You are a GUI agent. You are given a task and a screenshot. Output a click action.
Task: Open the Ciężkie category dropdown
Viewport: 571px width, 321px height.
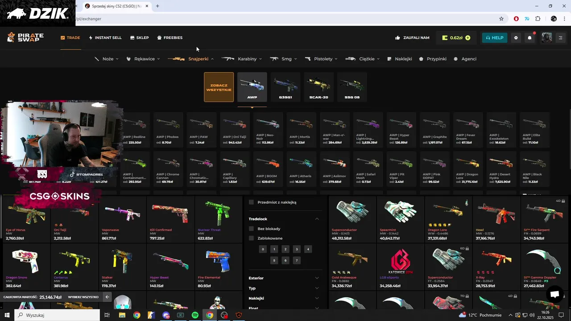363,59
